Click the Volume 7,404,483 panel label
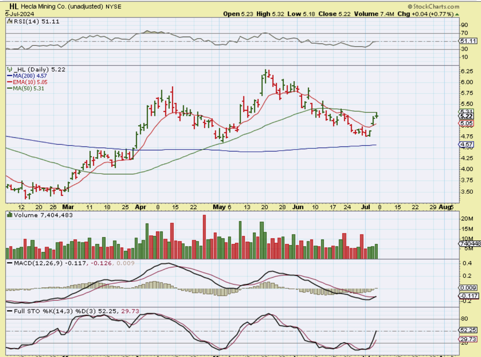Viewport: 481px width, 357px height. click(x=43, y=215)
